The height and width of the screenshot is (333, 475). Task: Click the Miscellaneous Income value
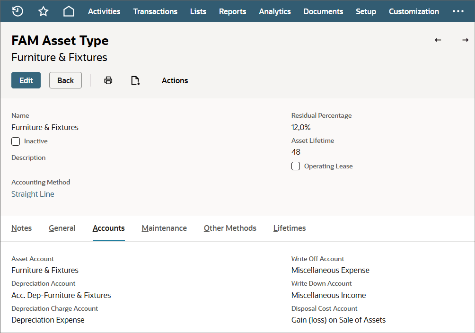328,295
